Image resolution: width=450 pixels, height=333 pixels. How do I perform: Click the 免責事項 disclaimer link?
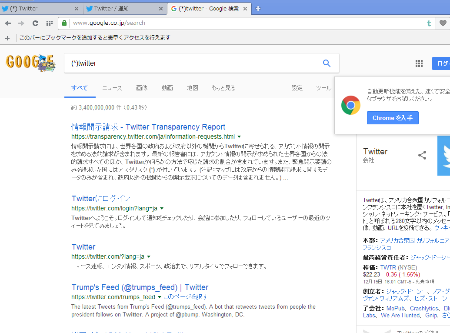click(425, 282)
